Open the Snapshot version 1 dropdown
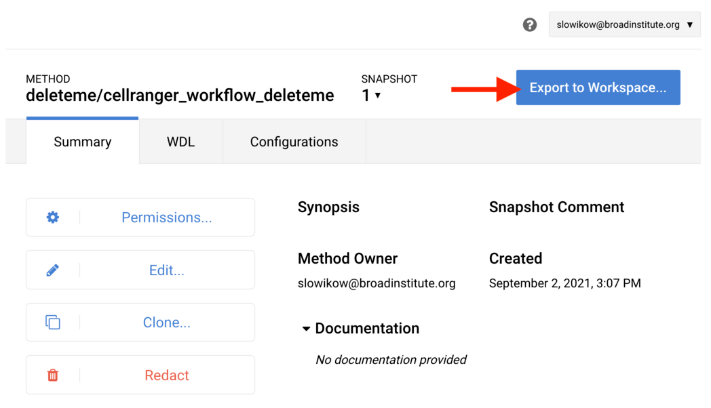The width and height of the screenshot is (711, 408). click(x=371, y=96)
